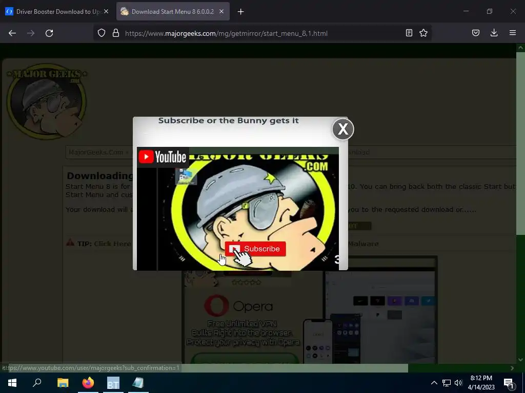Click the Opera VPN advertisement

tap(309, 317)
